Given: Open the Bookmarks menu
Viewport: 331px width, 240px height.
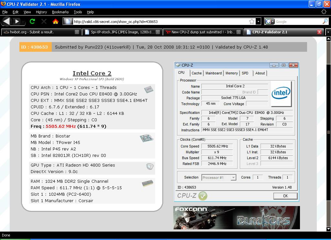Looking at the screenshot, I should [x=60, y=12].
